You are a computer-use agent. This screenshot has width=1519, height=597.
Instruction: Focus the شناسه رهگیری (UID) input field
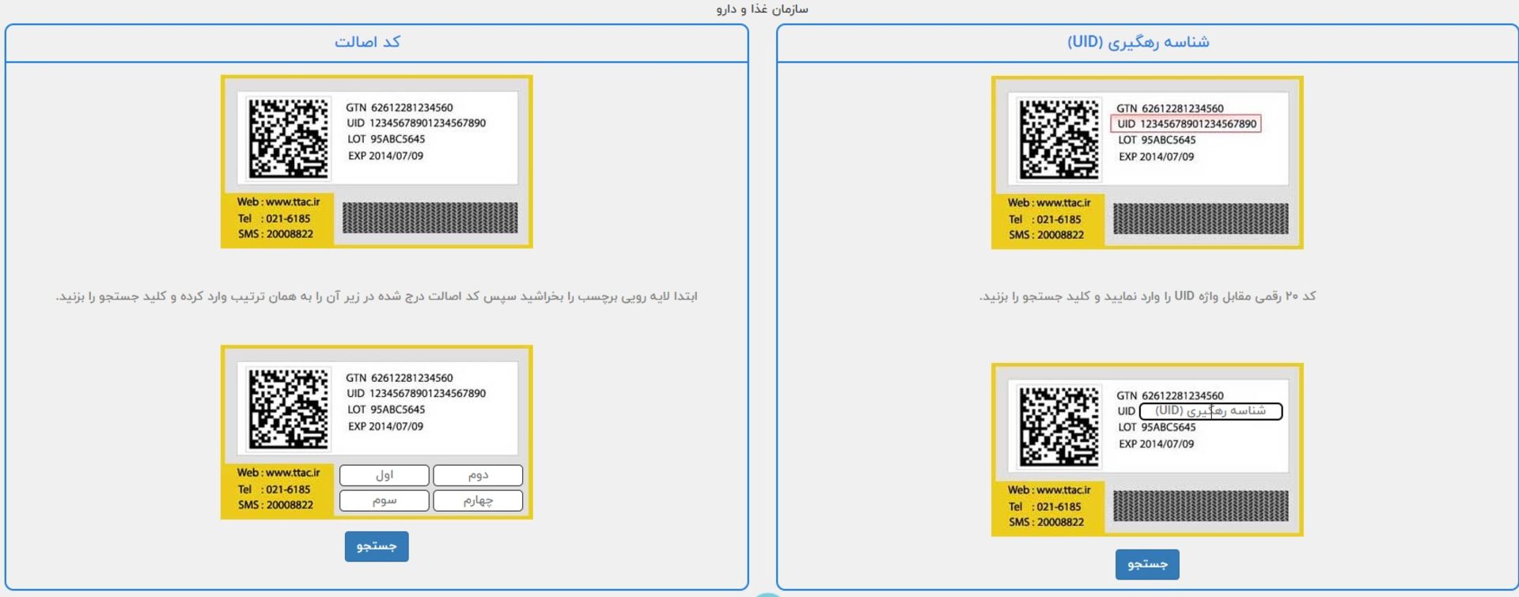[1210, 411]
